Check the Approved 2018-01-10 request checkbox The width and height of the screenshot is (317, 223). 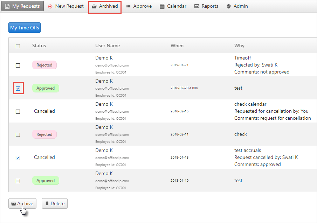click(18, 181)
